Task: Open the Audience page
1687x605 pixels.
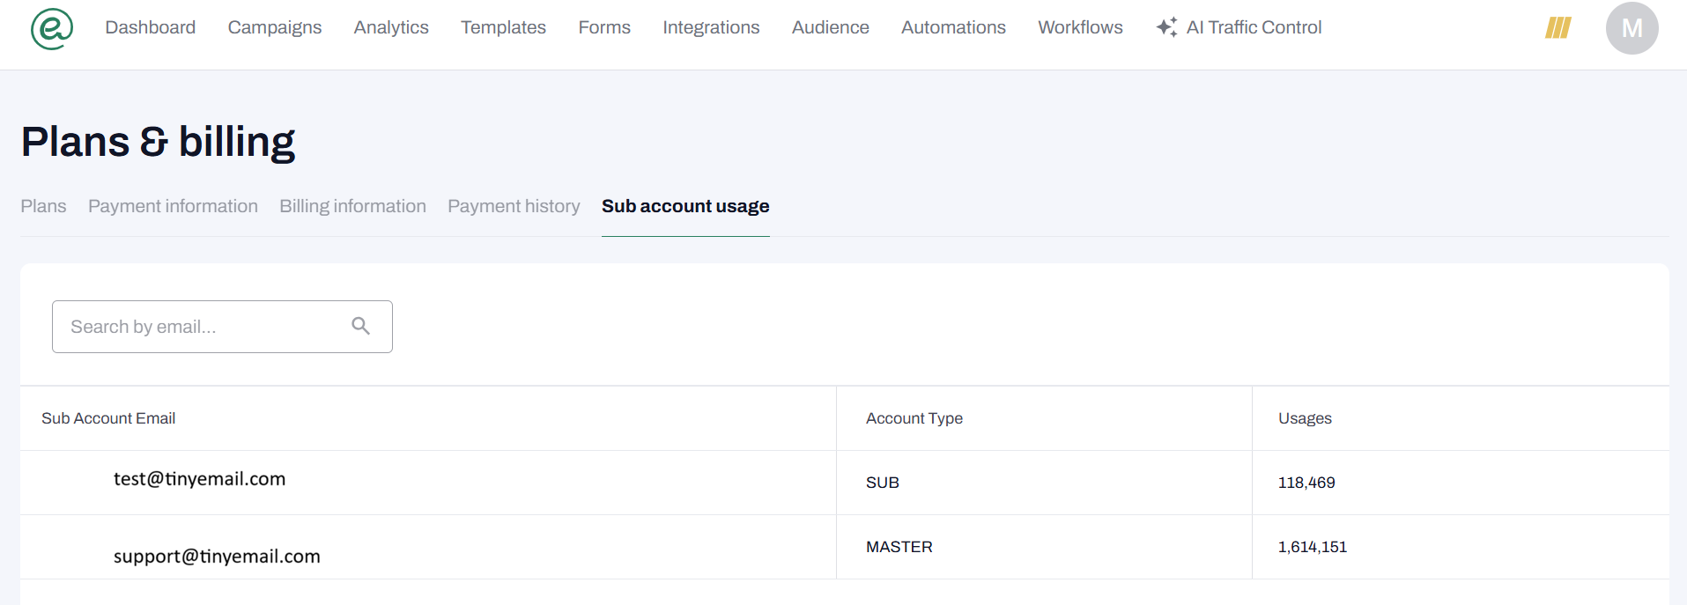Action: (x=830, y=27)
